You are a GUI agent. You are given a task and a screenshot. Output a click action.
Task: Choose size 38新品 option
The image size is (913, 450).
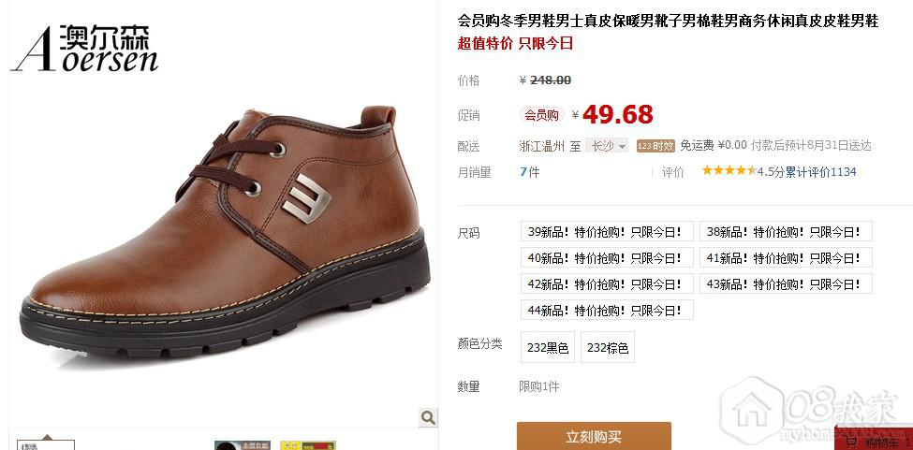point(786,231)
